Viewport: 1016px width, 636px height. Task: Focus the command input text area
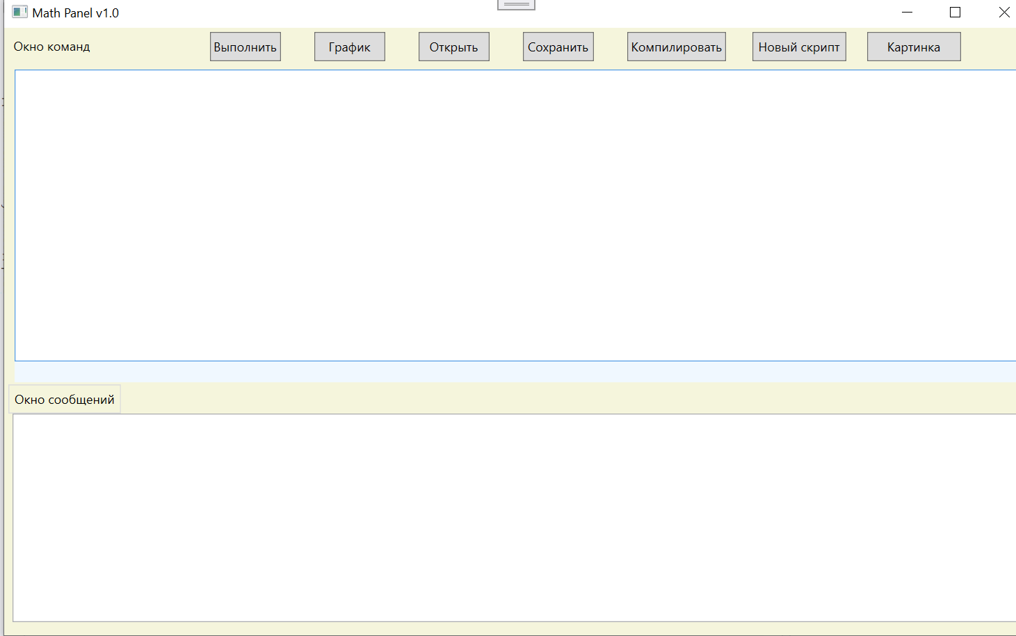click(x=515, y=215)
